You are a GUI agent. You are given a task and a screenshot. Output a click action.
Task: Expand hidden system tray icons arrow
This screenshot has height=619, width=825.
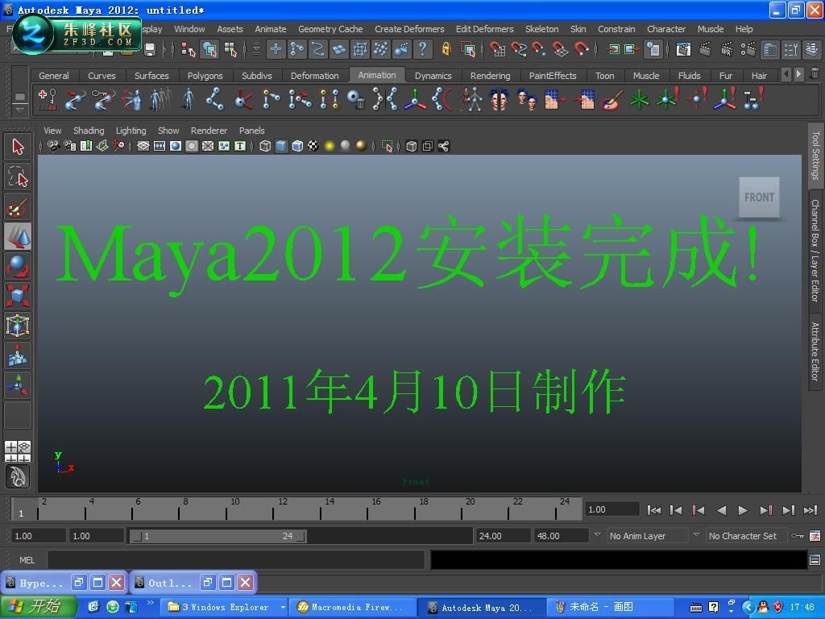coord(748,608)
